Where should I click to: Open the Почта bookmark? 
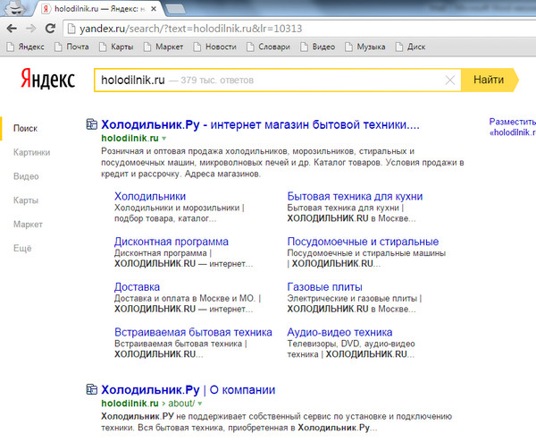coord(71,47)
